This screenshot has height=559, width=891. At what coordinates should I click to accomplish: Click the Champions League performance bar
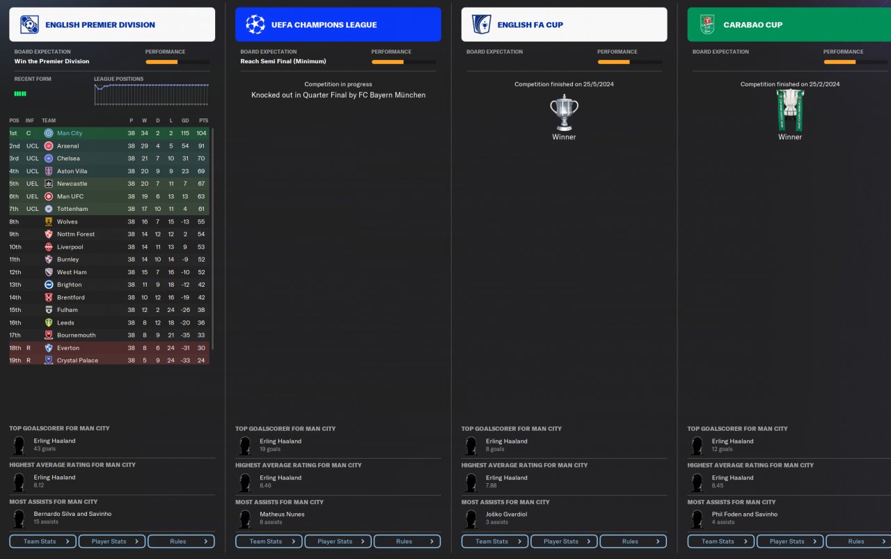tap(404, 62)
